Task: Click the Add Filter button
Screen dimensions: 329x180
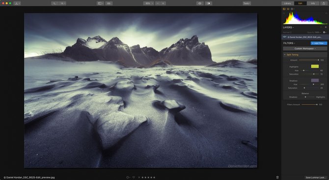Action: 319,43
